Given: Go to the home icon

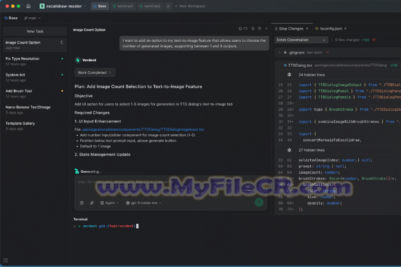Looking at the screenshot, I should [x=28, y=6].
